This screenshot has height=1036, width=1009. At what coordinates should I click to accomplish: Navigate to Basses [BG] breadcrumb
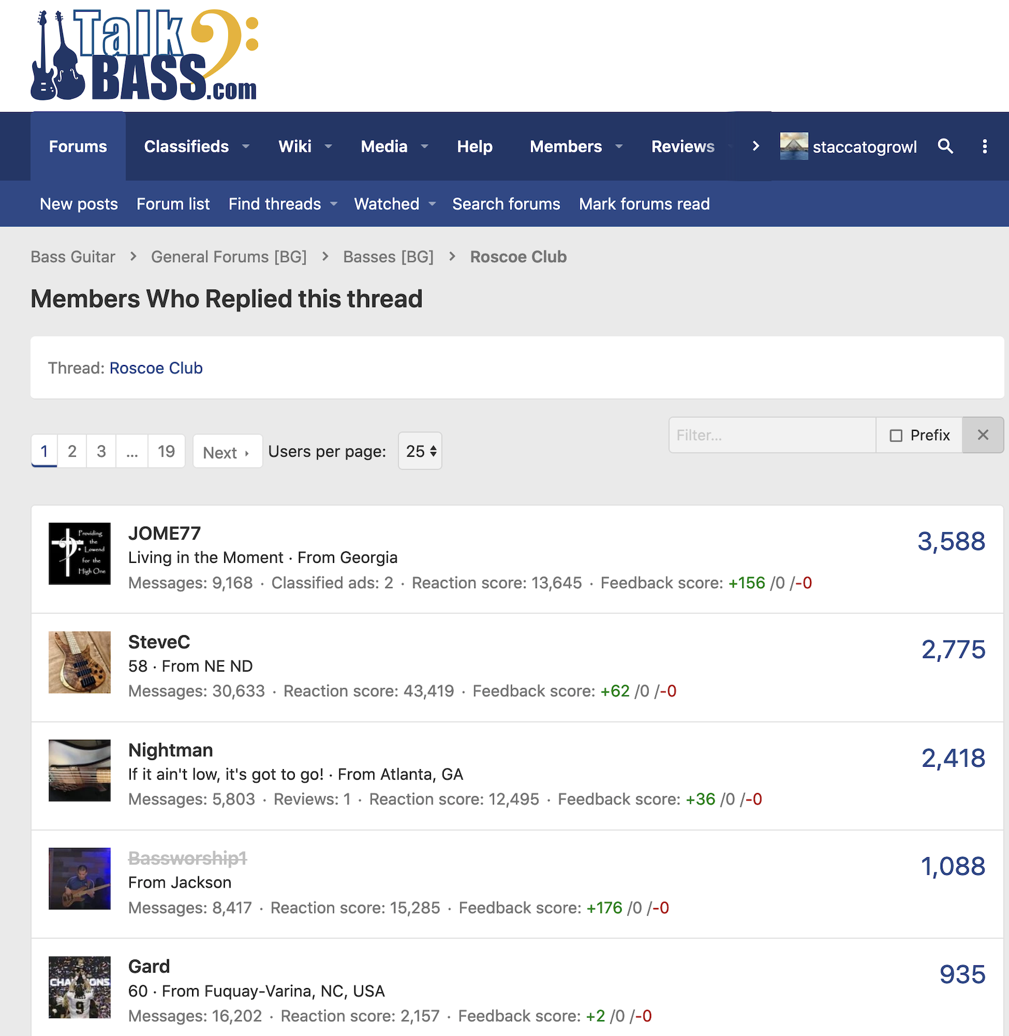pyautogui.click(x=388, y=257)
